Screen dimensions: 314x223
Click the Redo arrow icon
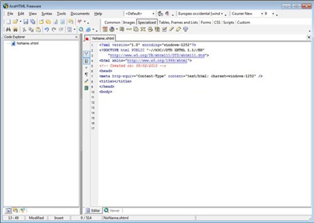(54, 29)
